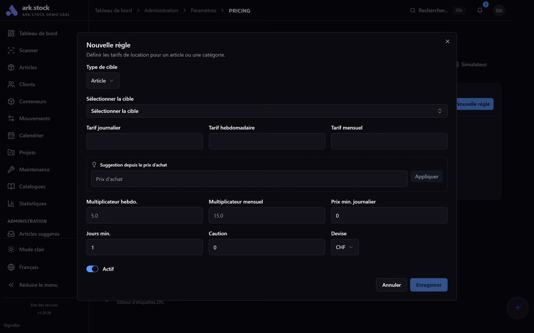Open the Devise CHF dropdown
The height and width of the screenshot is (333, 534).
tap(345, 247)
